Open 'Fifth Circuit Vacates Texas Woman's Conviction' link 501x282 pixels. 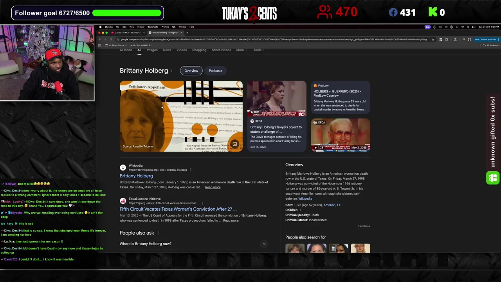coord(178,209)
